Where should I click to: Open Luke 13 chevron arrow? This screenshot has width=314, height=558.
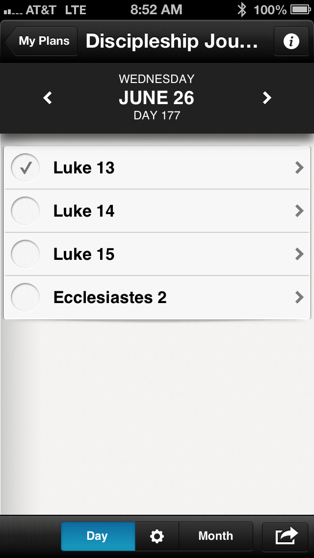(x=299, y=168)
